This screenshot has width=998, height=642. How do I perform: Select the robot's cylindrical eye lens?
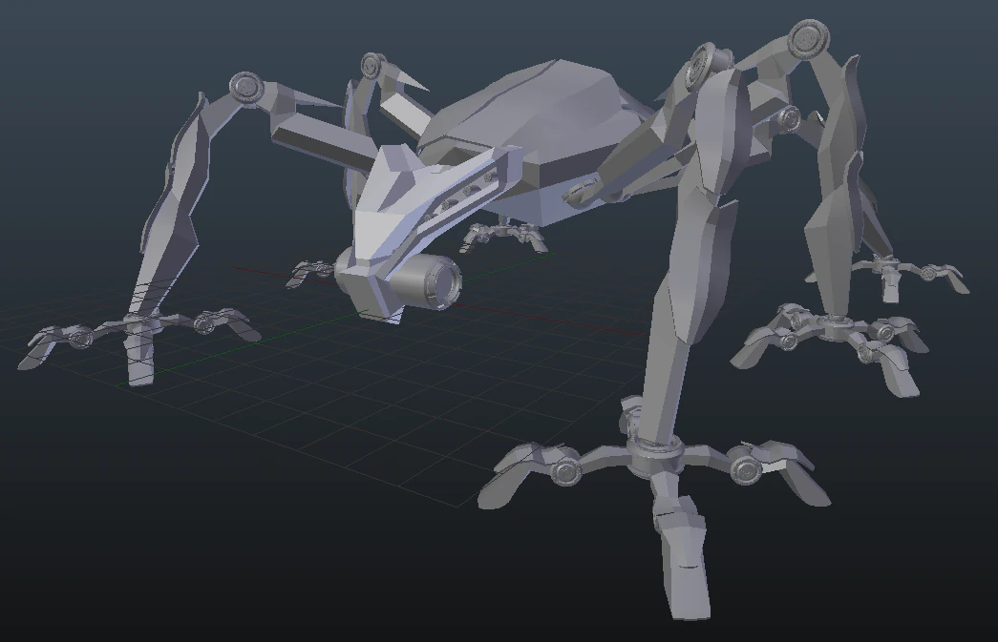pos(430,280)
